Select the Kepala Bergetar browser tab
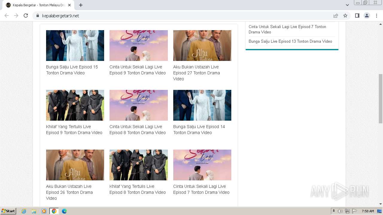This screenshot has height=215, width=383. (x=38, y=5)
